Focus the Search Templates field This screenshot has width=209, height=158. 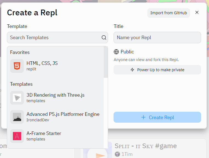pos(57,38)
